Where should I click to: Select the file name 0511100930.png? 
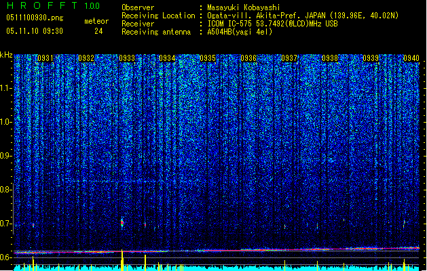coord(35,18)
